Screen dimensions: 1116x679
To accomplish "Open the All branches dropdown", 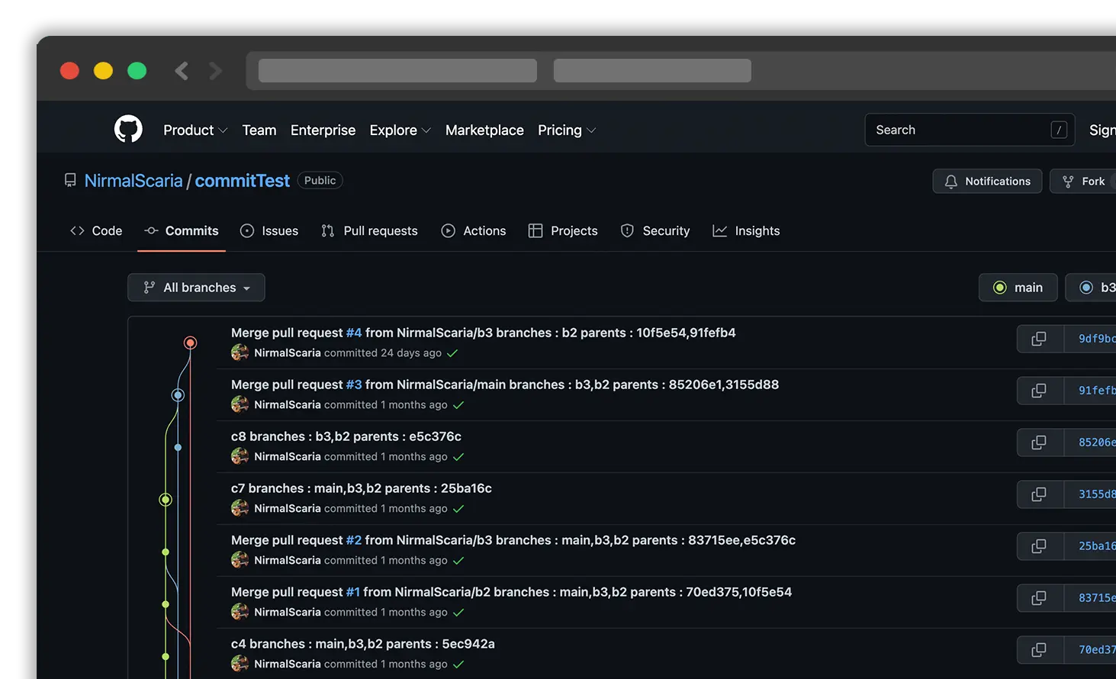I will (196, 288).
